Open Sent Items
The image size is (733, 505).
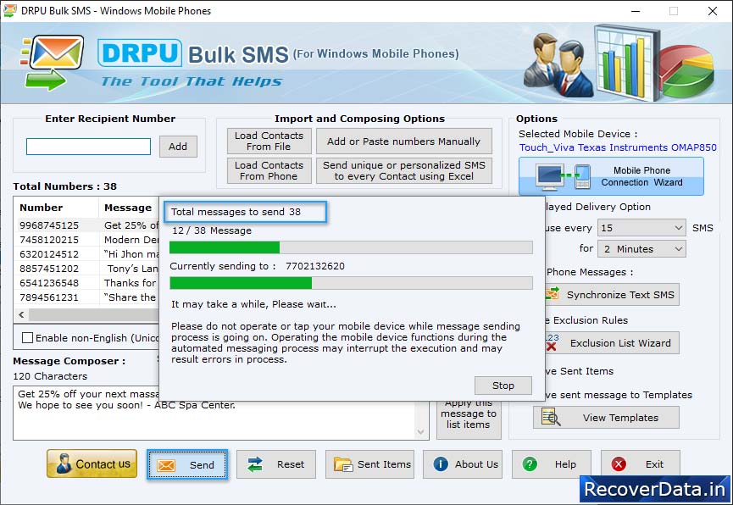(369, 464)
